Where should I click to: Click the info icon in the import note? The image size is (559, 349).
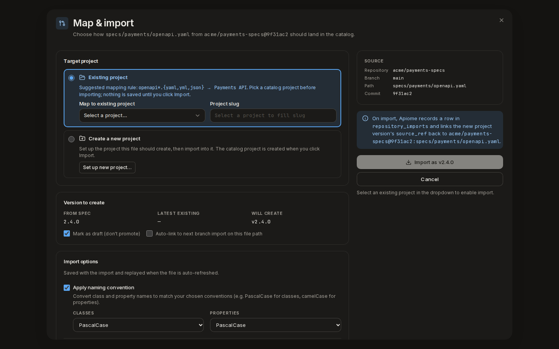(x=365, y=119)
